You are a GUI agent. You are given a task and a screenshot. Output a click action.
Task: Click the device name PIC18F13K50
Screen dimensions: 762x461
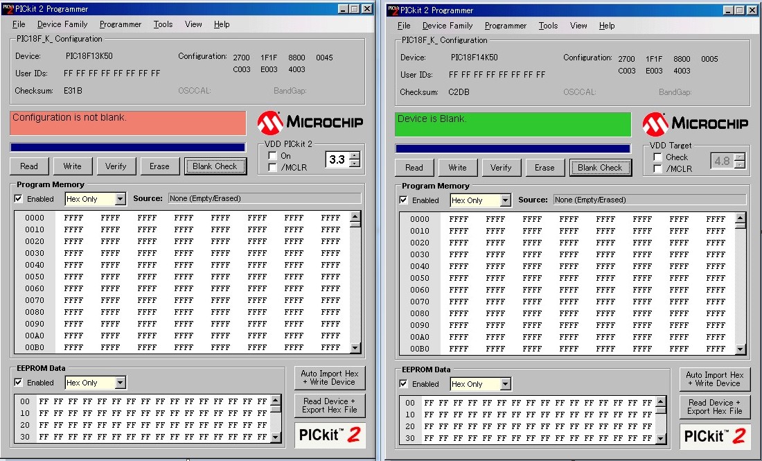[x=89, y=56]
